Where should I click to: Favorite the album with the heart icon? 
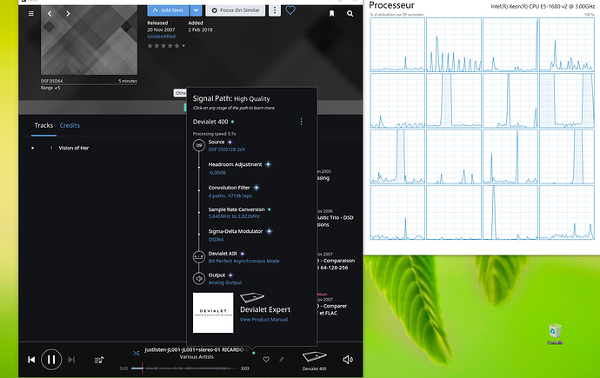click(290, 10)
